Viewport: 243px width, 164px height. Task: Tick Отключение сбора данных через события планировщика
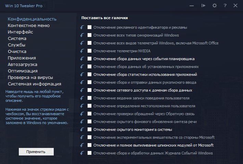tap(89, 59)
